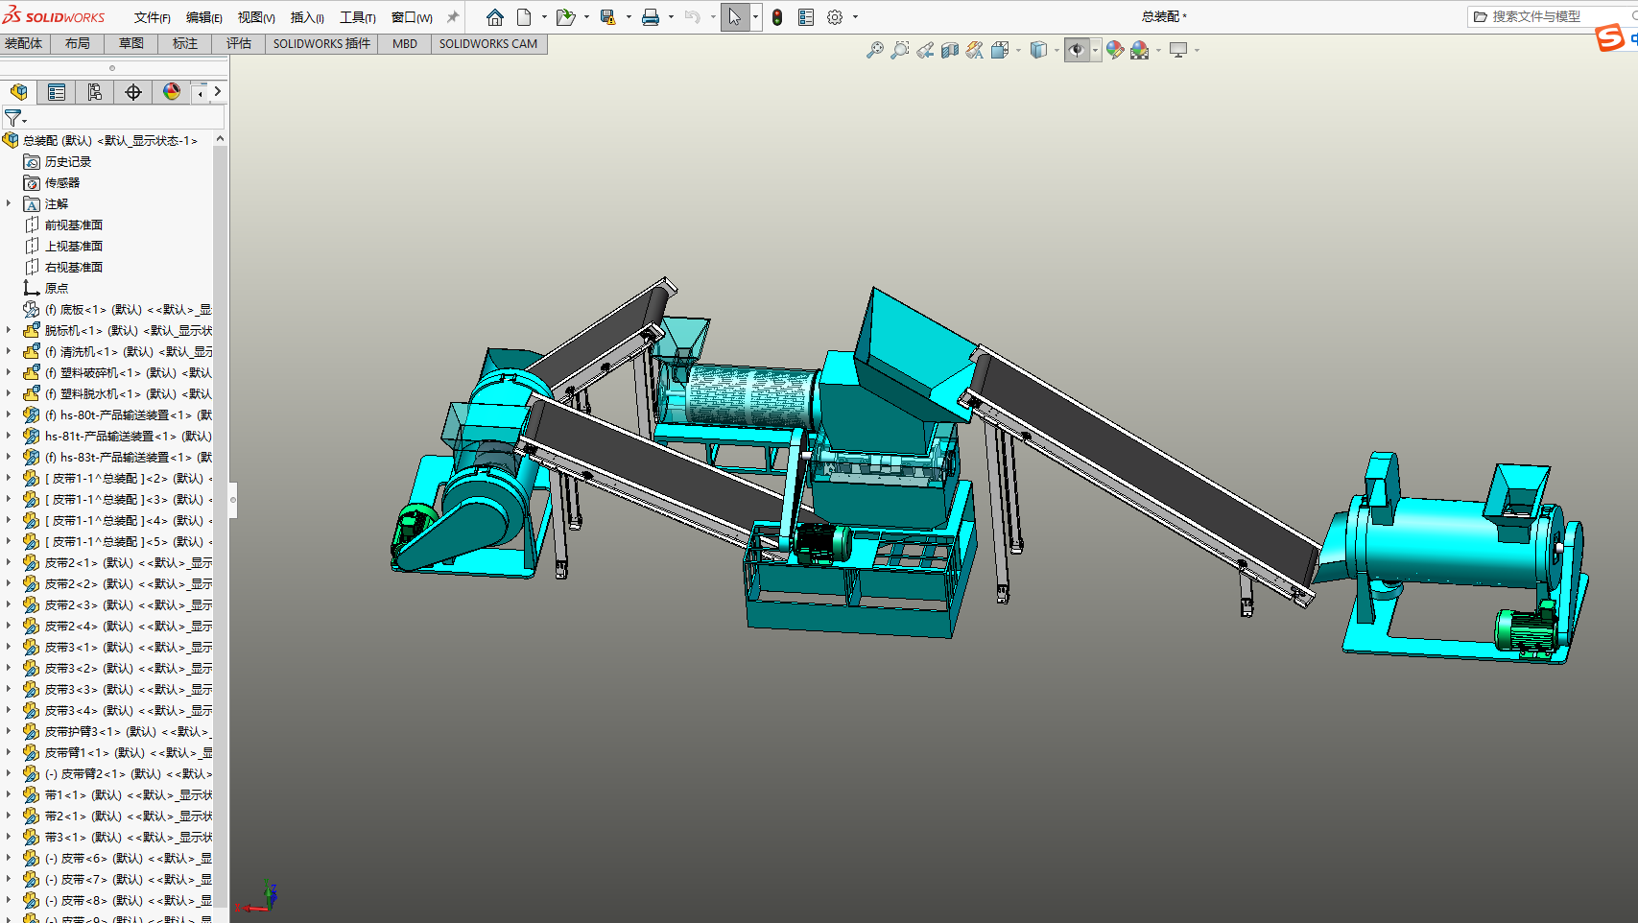
Task: Expand the 清洗机<1> component
Action: (x=9, y=351)
